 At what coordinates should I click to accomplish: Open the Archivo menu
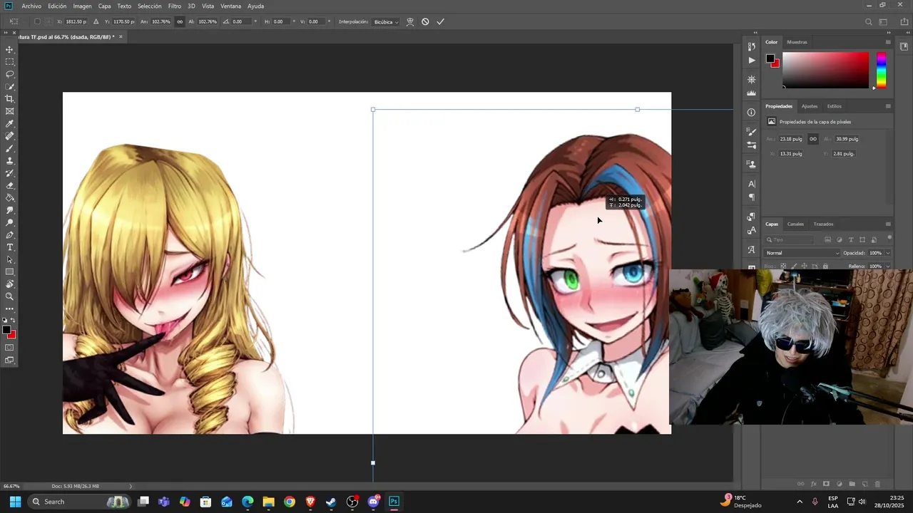[31, 6]
